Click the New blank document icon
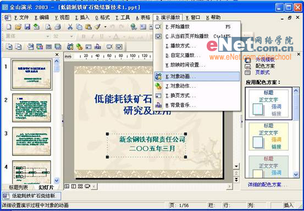Viewport: 304px width, 211px height. pos(9,27)
